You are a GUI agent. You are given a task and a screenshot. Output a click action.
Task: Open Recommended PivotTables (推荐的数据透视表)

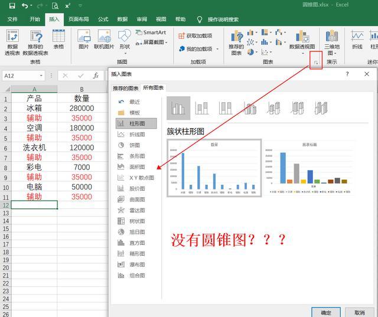tap(35, 43)
